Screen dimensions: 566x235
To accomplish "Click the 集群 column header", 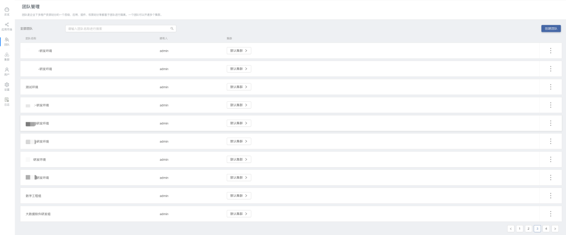I will 229,38.
